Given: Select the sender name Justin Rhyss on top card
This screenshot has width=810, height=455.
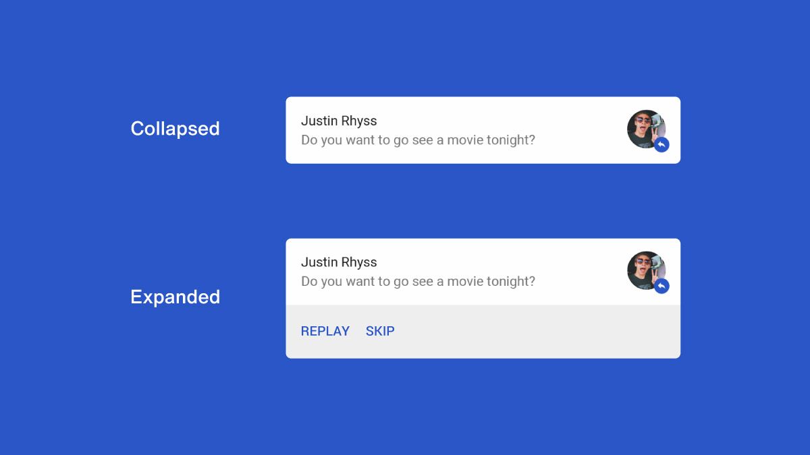Looking at the screenshot, I should click(339, 121).
